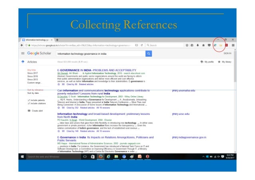The height and width of the screenshot is (180, 255).
Task: Save the North India result with star icon
Action: pos(59,131)
